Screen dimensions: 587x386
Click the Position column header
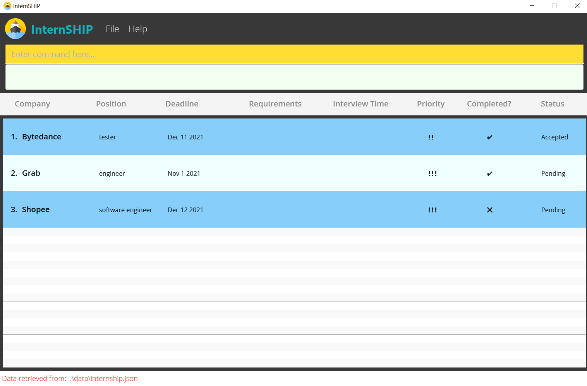pyautogui.click(x=111, y=104)
